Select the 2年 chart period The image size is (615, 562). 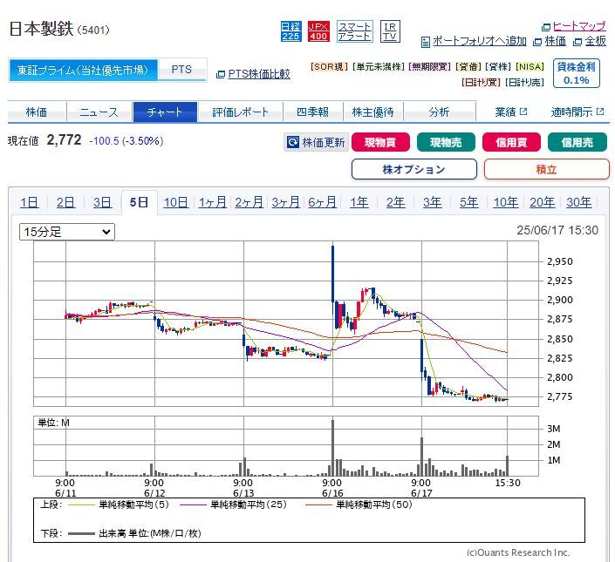click(396, 202)
